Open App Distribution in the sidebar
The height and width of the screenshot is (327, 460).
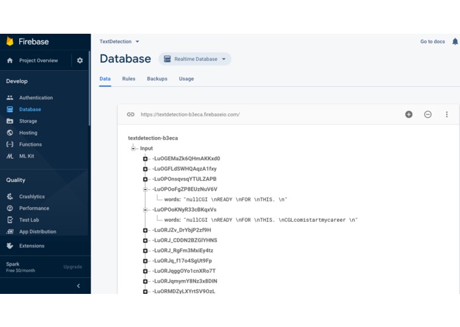(38, 232)
